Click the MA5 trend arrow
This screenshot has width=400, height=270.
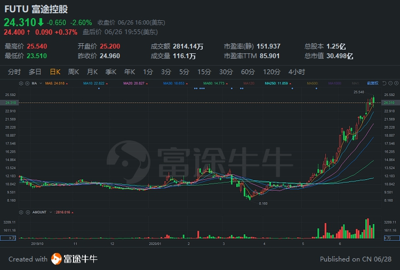(x=67, y=83)
